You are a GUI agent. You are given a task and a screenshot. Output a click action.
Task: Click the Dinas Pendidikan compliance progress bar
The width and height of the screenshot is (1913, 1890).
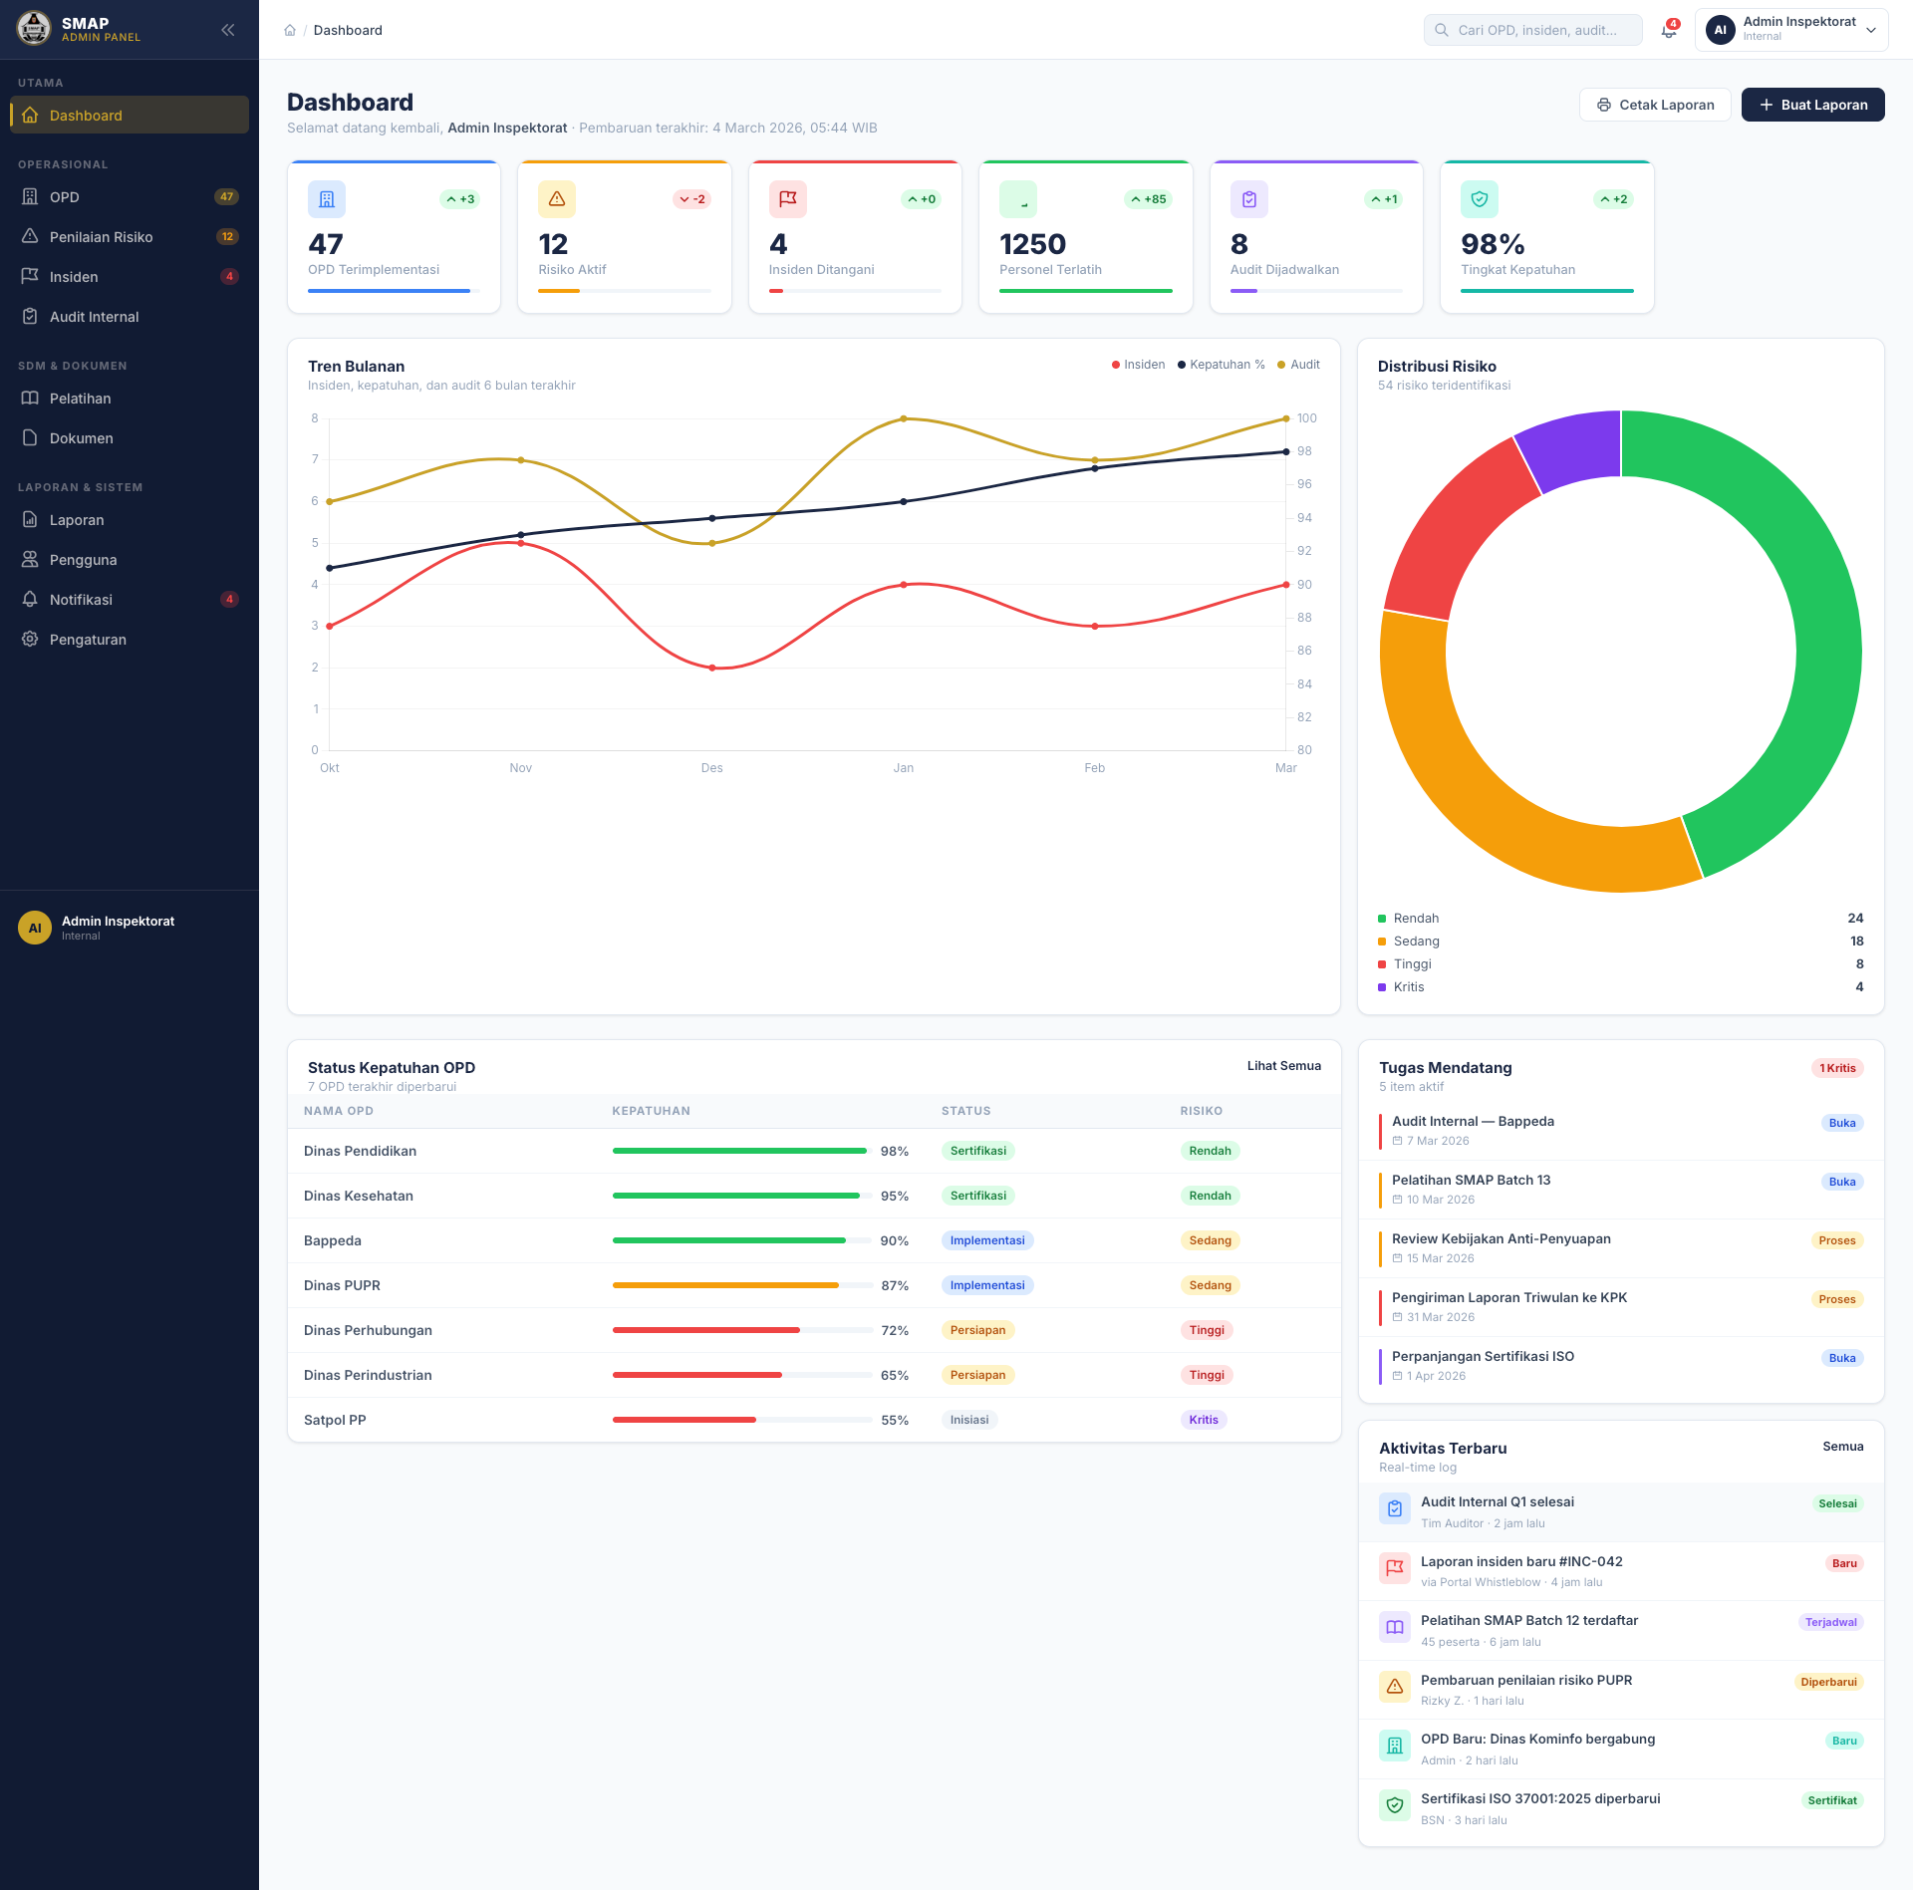click(x=741, y=1151)
